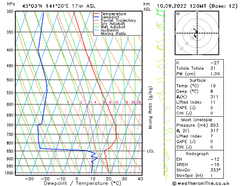Click the 300 hPa axis label
The image size is (241, 186).
11,11
